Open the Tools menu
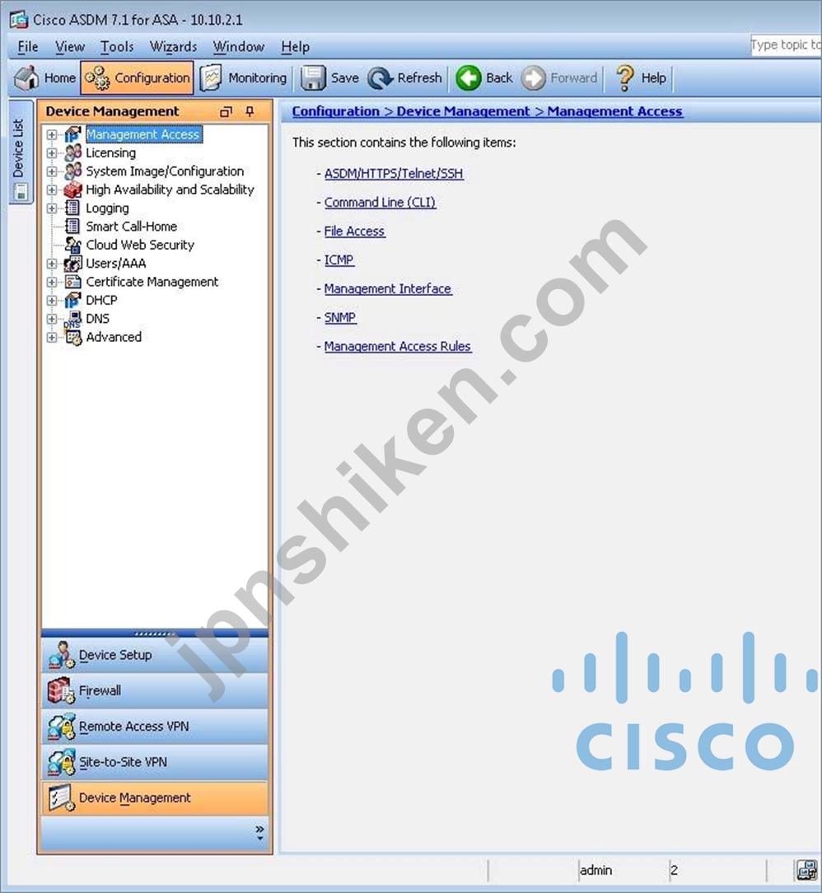 pos(117,47)
